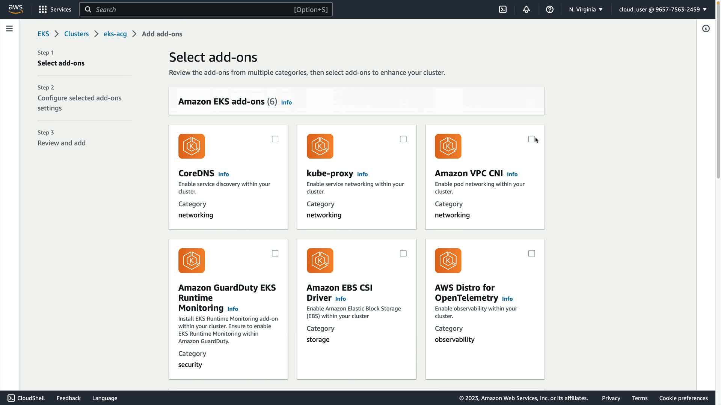
Task: Check the kube-proxy add-on
Action: 403,139
